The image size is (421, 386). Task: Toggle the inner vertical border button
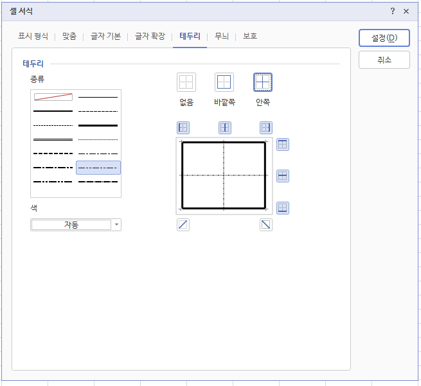click(x=225, y=128)
